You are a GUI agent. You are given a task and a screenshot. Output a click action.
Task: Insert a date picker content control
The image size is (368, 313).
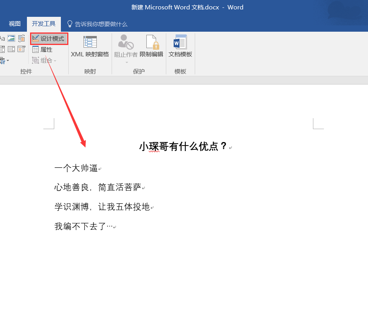point(21,49)
